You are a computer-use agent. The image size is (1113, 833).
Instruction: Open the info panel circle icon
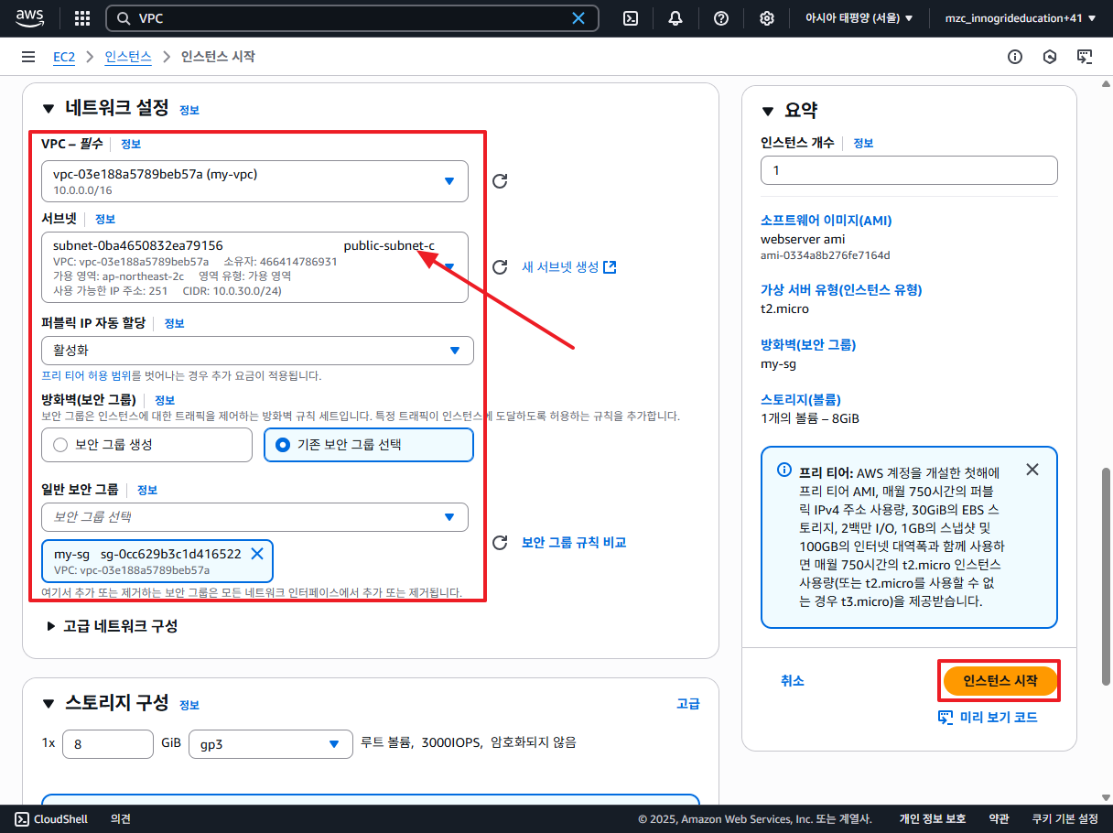[1015, 57]
